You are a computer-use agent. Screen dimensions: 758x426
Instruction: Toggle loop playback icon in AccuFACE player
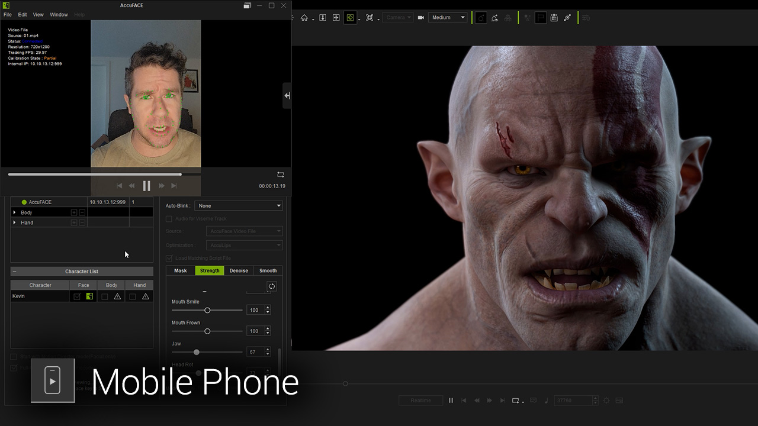(x=281, y=175)
